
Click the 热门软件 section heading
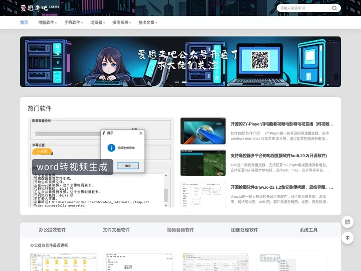click(x=40, y=108)
